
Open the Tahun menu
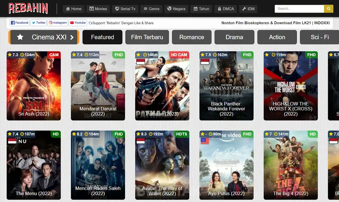[201, 9]
